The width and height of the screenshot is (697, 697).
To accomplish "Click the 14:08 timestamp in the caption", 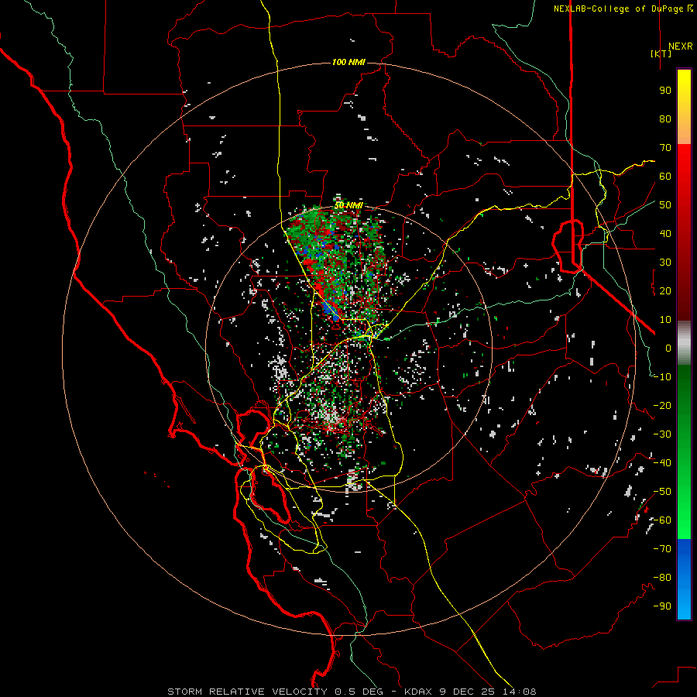I will pyautogui.click(x=520, y=692).
